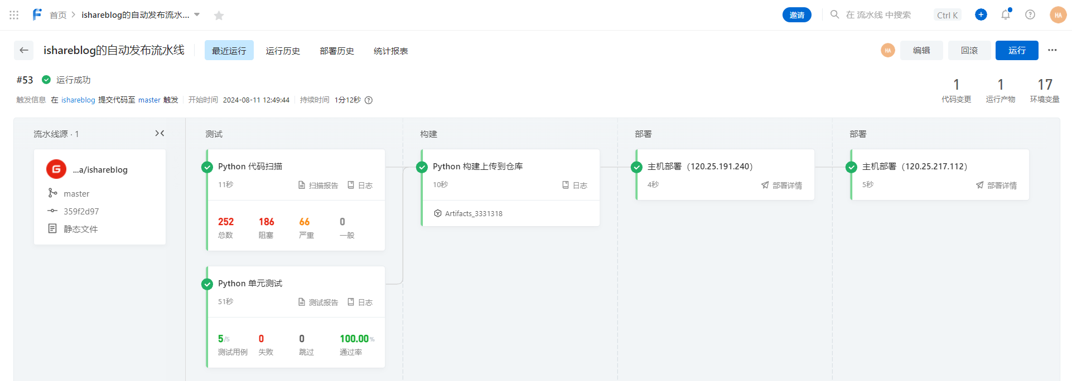Open 部署详情 for host 120.25.217.112

click(x=996, y=185)
